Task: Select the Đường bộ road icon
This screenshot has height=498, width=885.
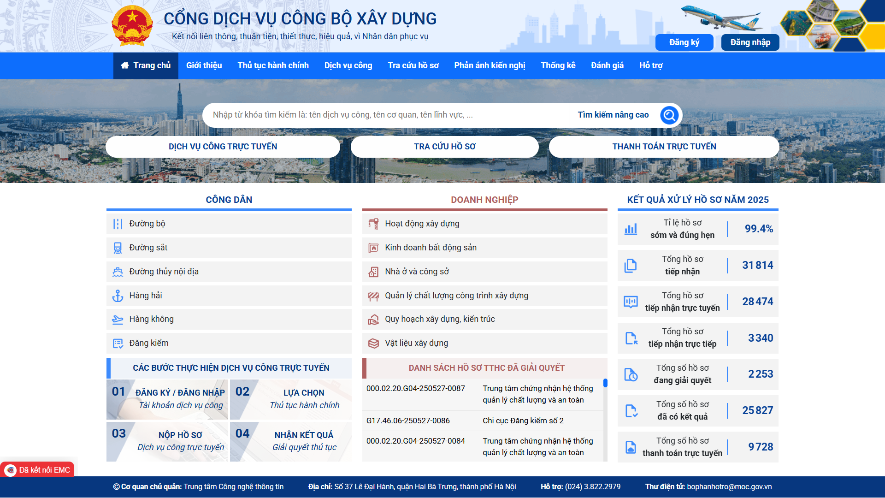Action: click(x=118, y=224)
